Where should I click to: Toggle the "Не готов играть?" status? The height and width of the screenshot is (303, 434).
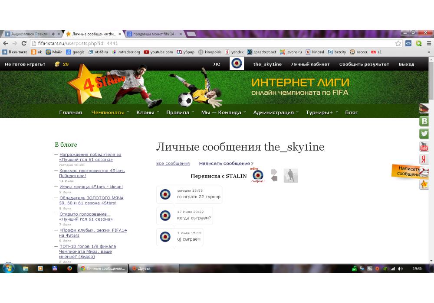tap(25, 64)
